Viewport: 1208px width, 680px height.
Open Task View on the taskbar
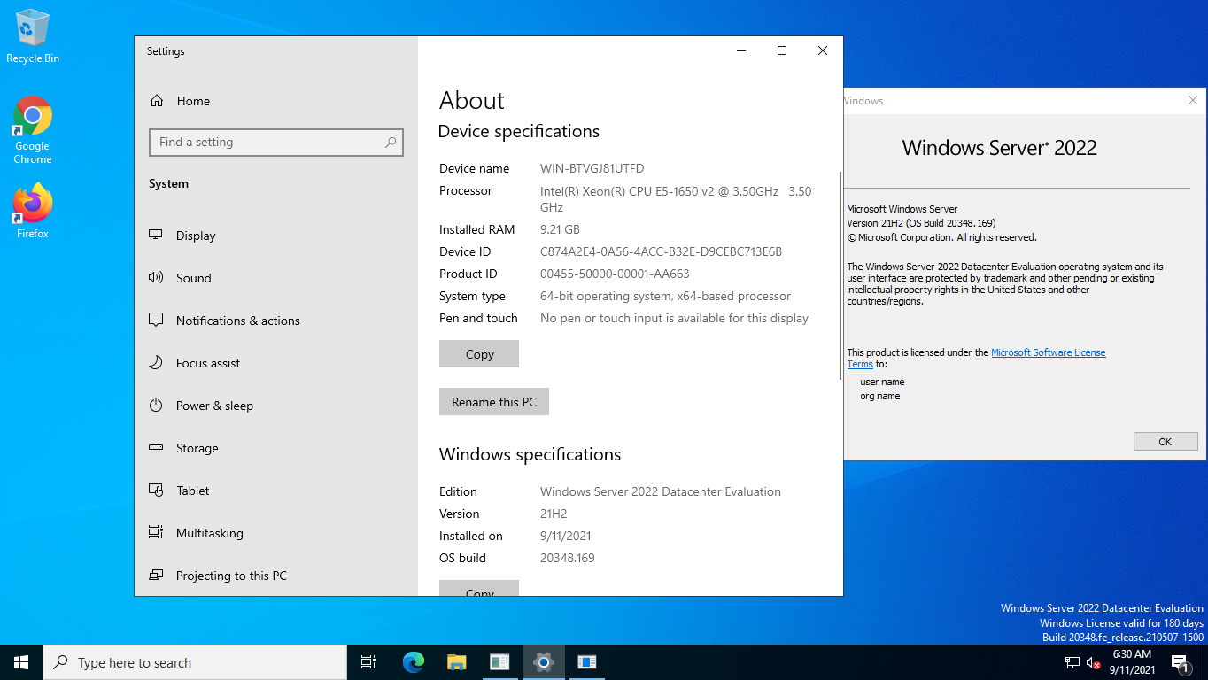click(368, 662)
